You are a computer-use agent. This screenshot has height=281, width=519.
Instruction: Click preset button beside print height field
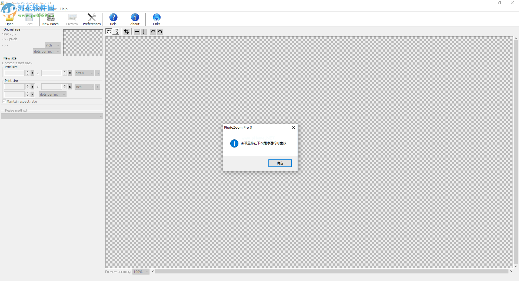pos(70,87)
